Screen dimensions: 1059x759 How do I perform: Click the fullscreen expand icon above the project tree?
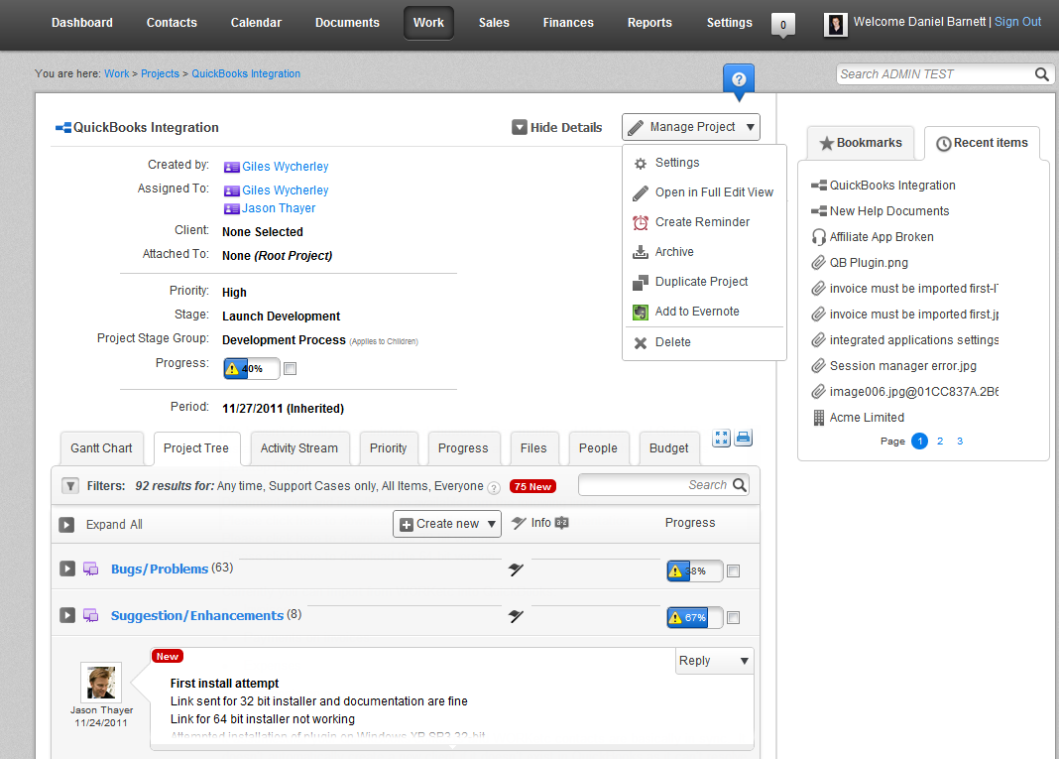pos(721,438)
